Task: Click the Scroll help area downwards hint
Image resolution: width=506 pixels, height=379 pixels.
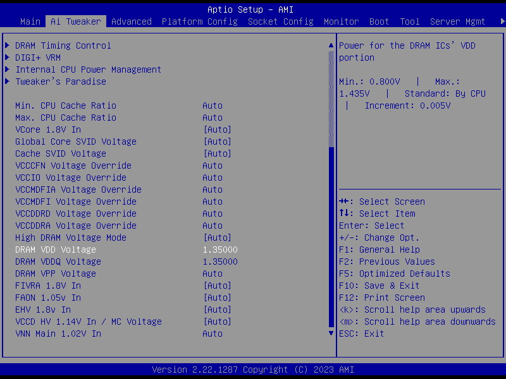Action: click(x=417, y=322)
